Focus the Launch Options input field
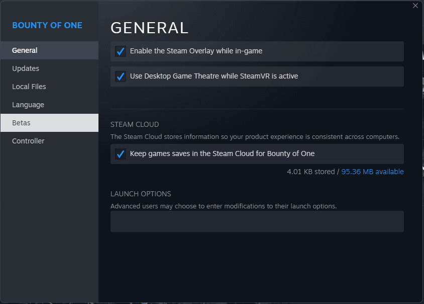The height and width of the screenshot is (304, 424). pos(257,221)
